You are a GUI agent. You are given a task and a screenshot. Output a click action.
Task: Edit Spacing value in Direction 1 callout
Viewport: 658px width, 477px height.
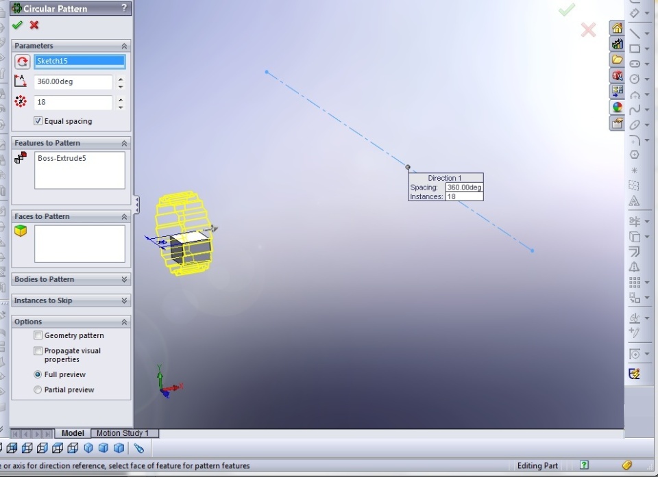click(464, 188)
